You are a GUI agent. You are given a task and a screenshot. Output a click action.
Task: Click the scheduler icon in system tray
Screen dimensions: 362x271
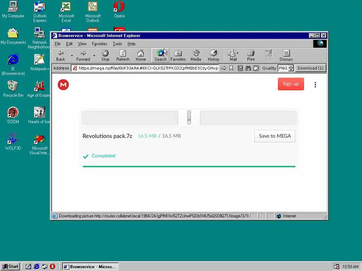[x=337, y=266]
